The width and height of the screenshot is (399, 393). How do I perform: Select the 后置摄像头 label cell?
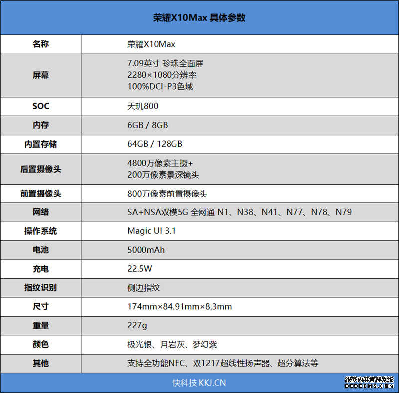41,169
